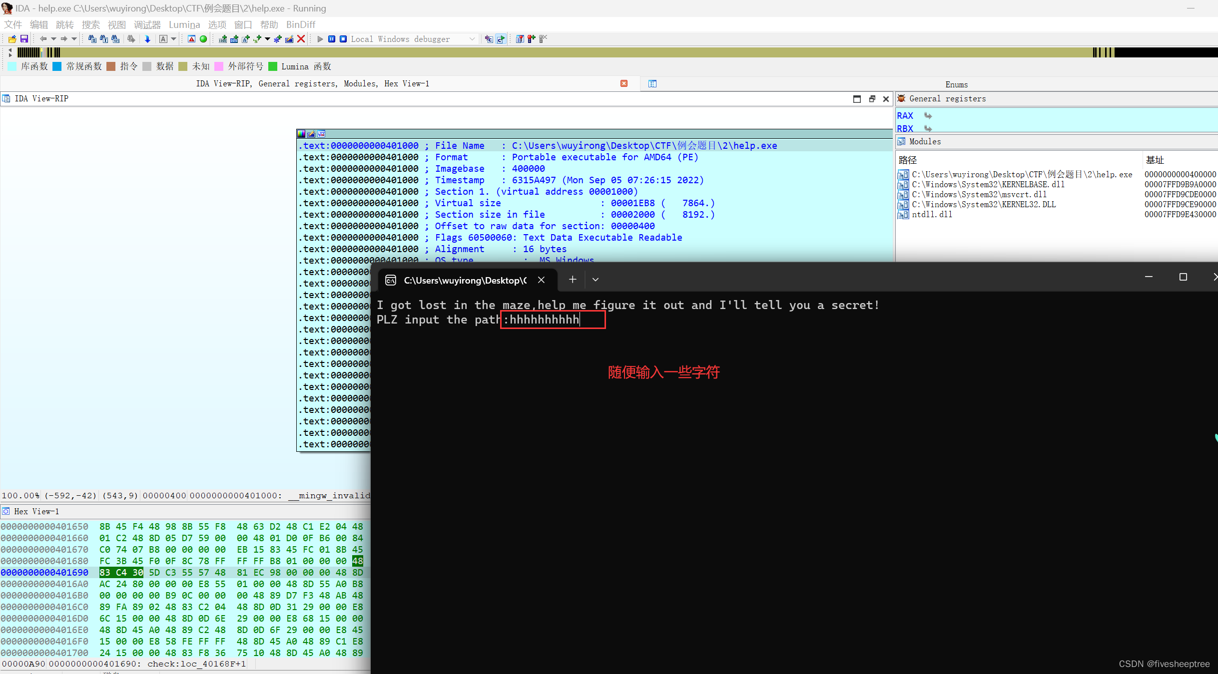The image size is (1218, 674).
Task: Open binary search with the 101 icon
Action: point(115,39)
